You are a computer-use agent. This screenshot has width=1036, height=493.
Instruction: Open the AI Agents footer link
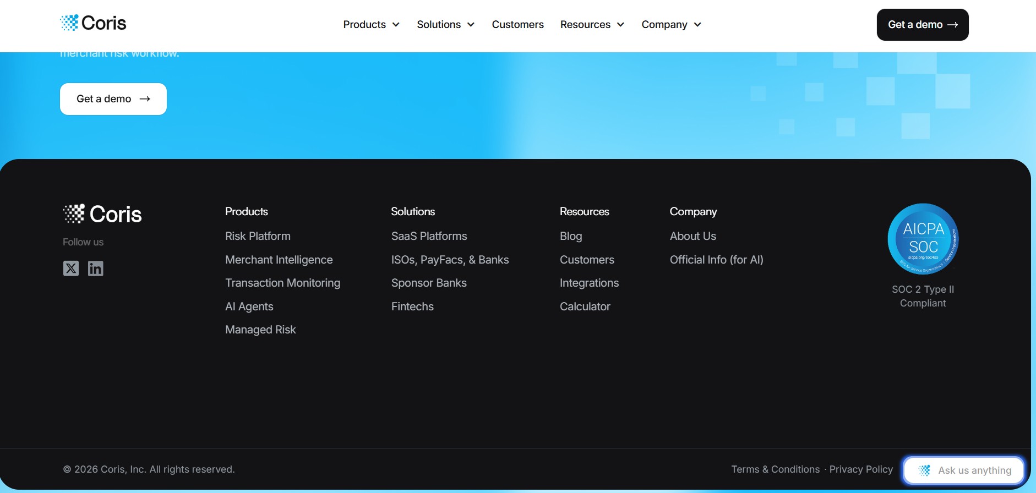coord(249,306)
